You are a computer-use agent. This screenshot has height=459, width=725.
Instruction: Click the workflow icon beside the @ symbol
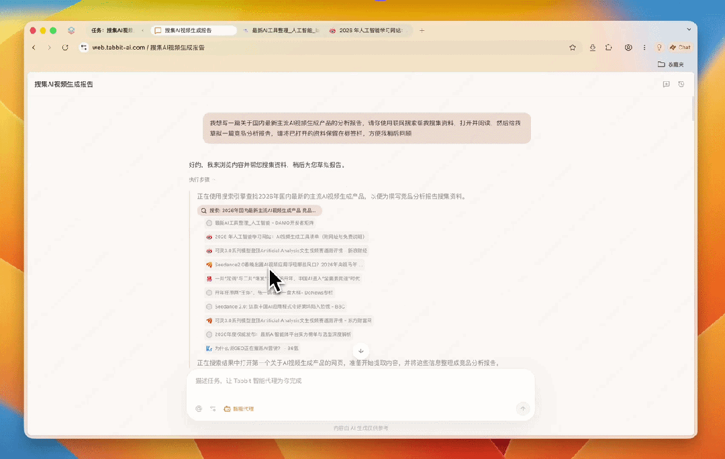(x=213, y=409)
